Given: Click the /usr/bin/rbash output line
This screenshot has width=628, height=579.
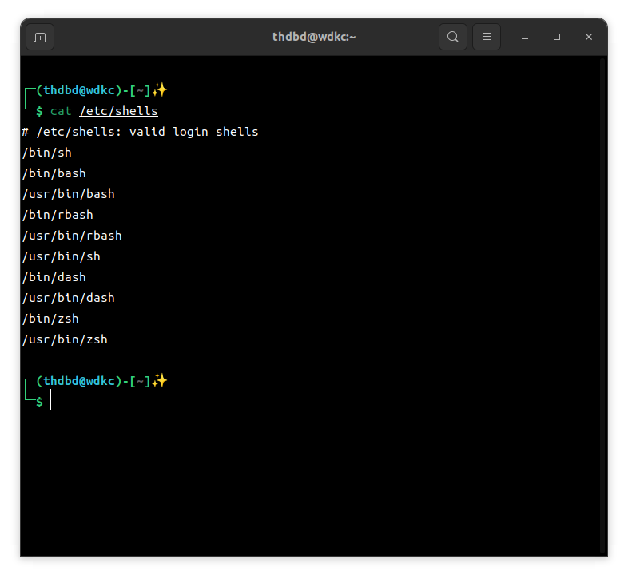Looking at the screenshot, I should tap(72, 236).
